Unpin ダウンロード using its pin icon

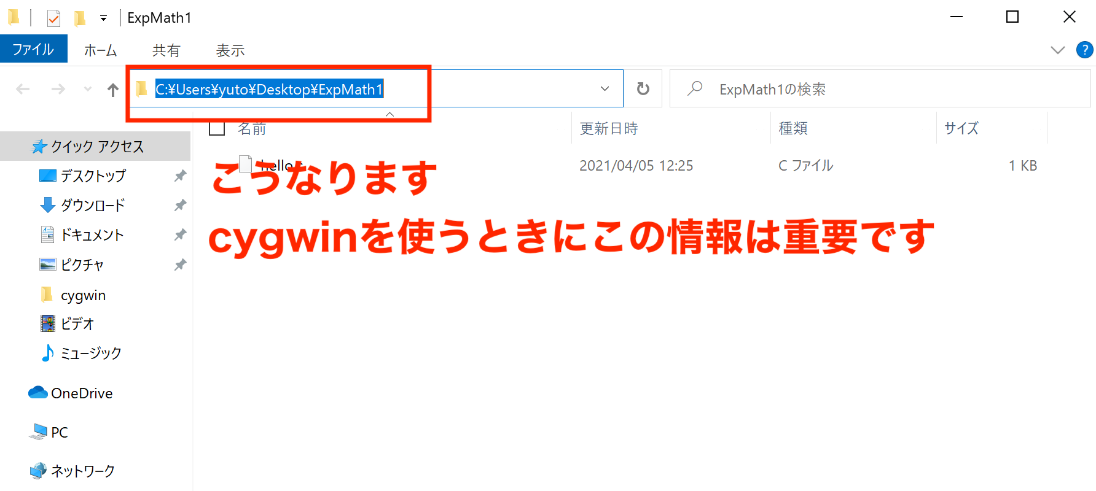click(x=180, y=206)
